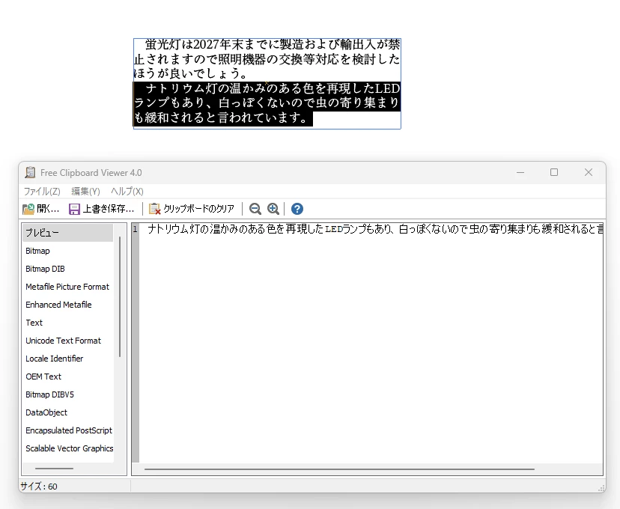Screen dimensions: 620x509
Task: Select the Bitmap format entry
Action: coord(67,251)
